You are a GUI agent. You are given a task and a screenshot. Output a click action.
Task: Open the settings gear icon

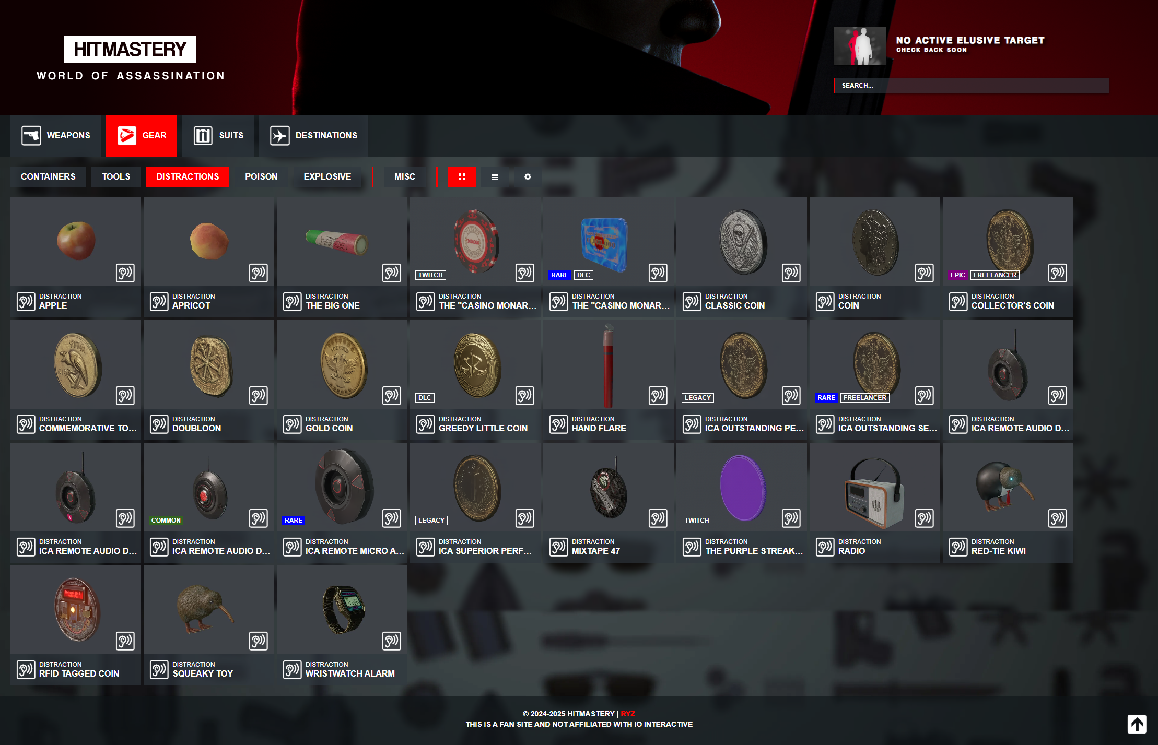click(x=528, y=177)
